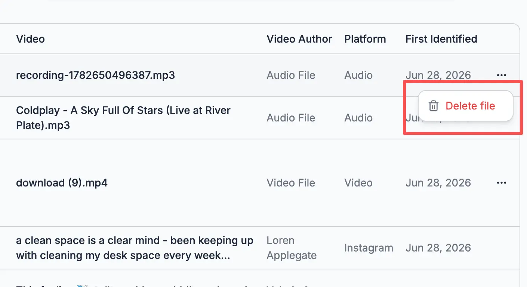The image size is (527, 287).
Task: Select recording-1782650496387.mp3 file name
Action: click(95, 75)
